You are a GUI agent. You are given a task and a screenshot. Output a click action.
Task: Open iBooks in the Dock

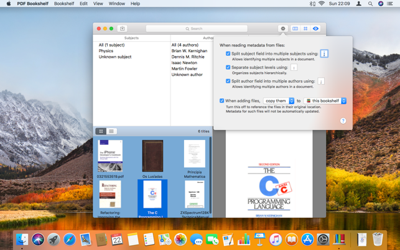point(291,240)
